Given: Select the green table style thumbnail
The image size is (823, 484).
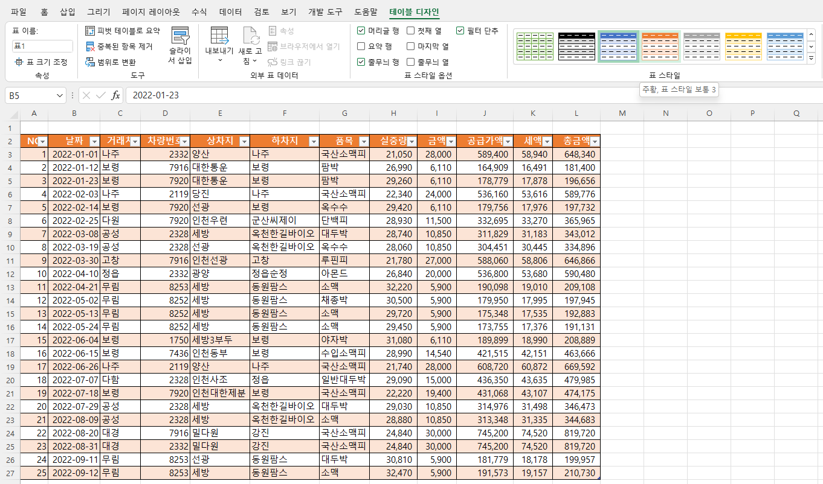Looking at the screenshot, I should (535, 46).
